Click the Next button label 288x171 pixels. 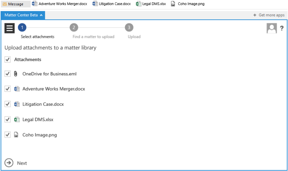22,163
